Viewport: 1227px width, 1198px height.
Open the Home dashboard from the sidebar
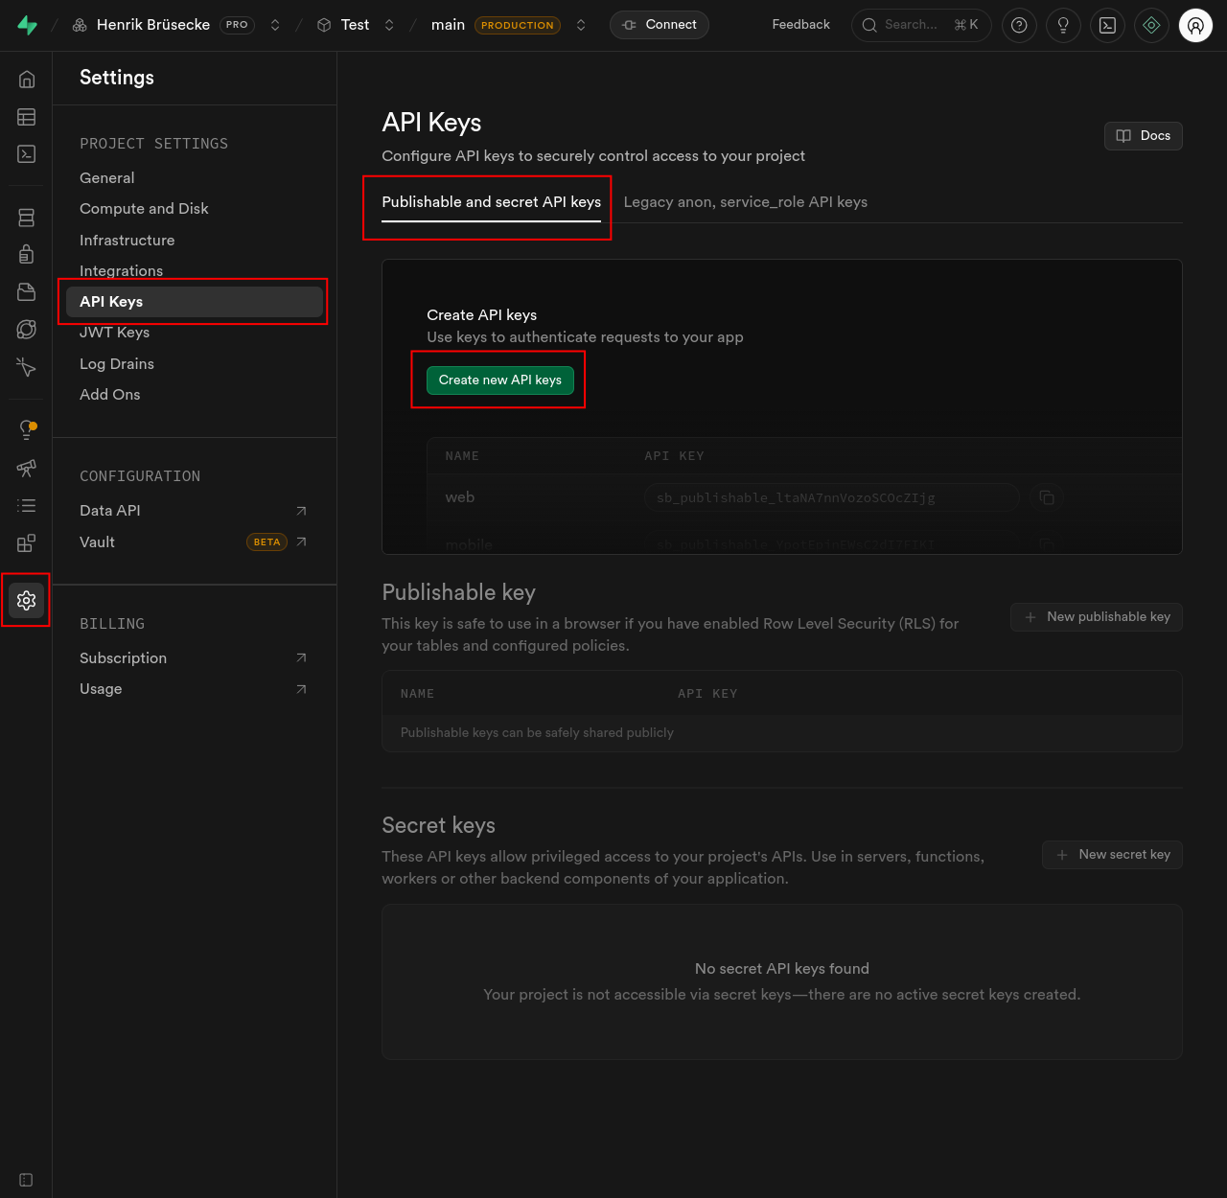[x=26, y=79]
